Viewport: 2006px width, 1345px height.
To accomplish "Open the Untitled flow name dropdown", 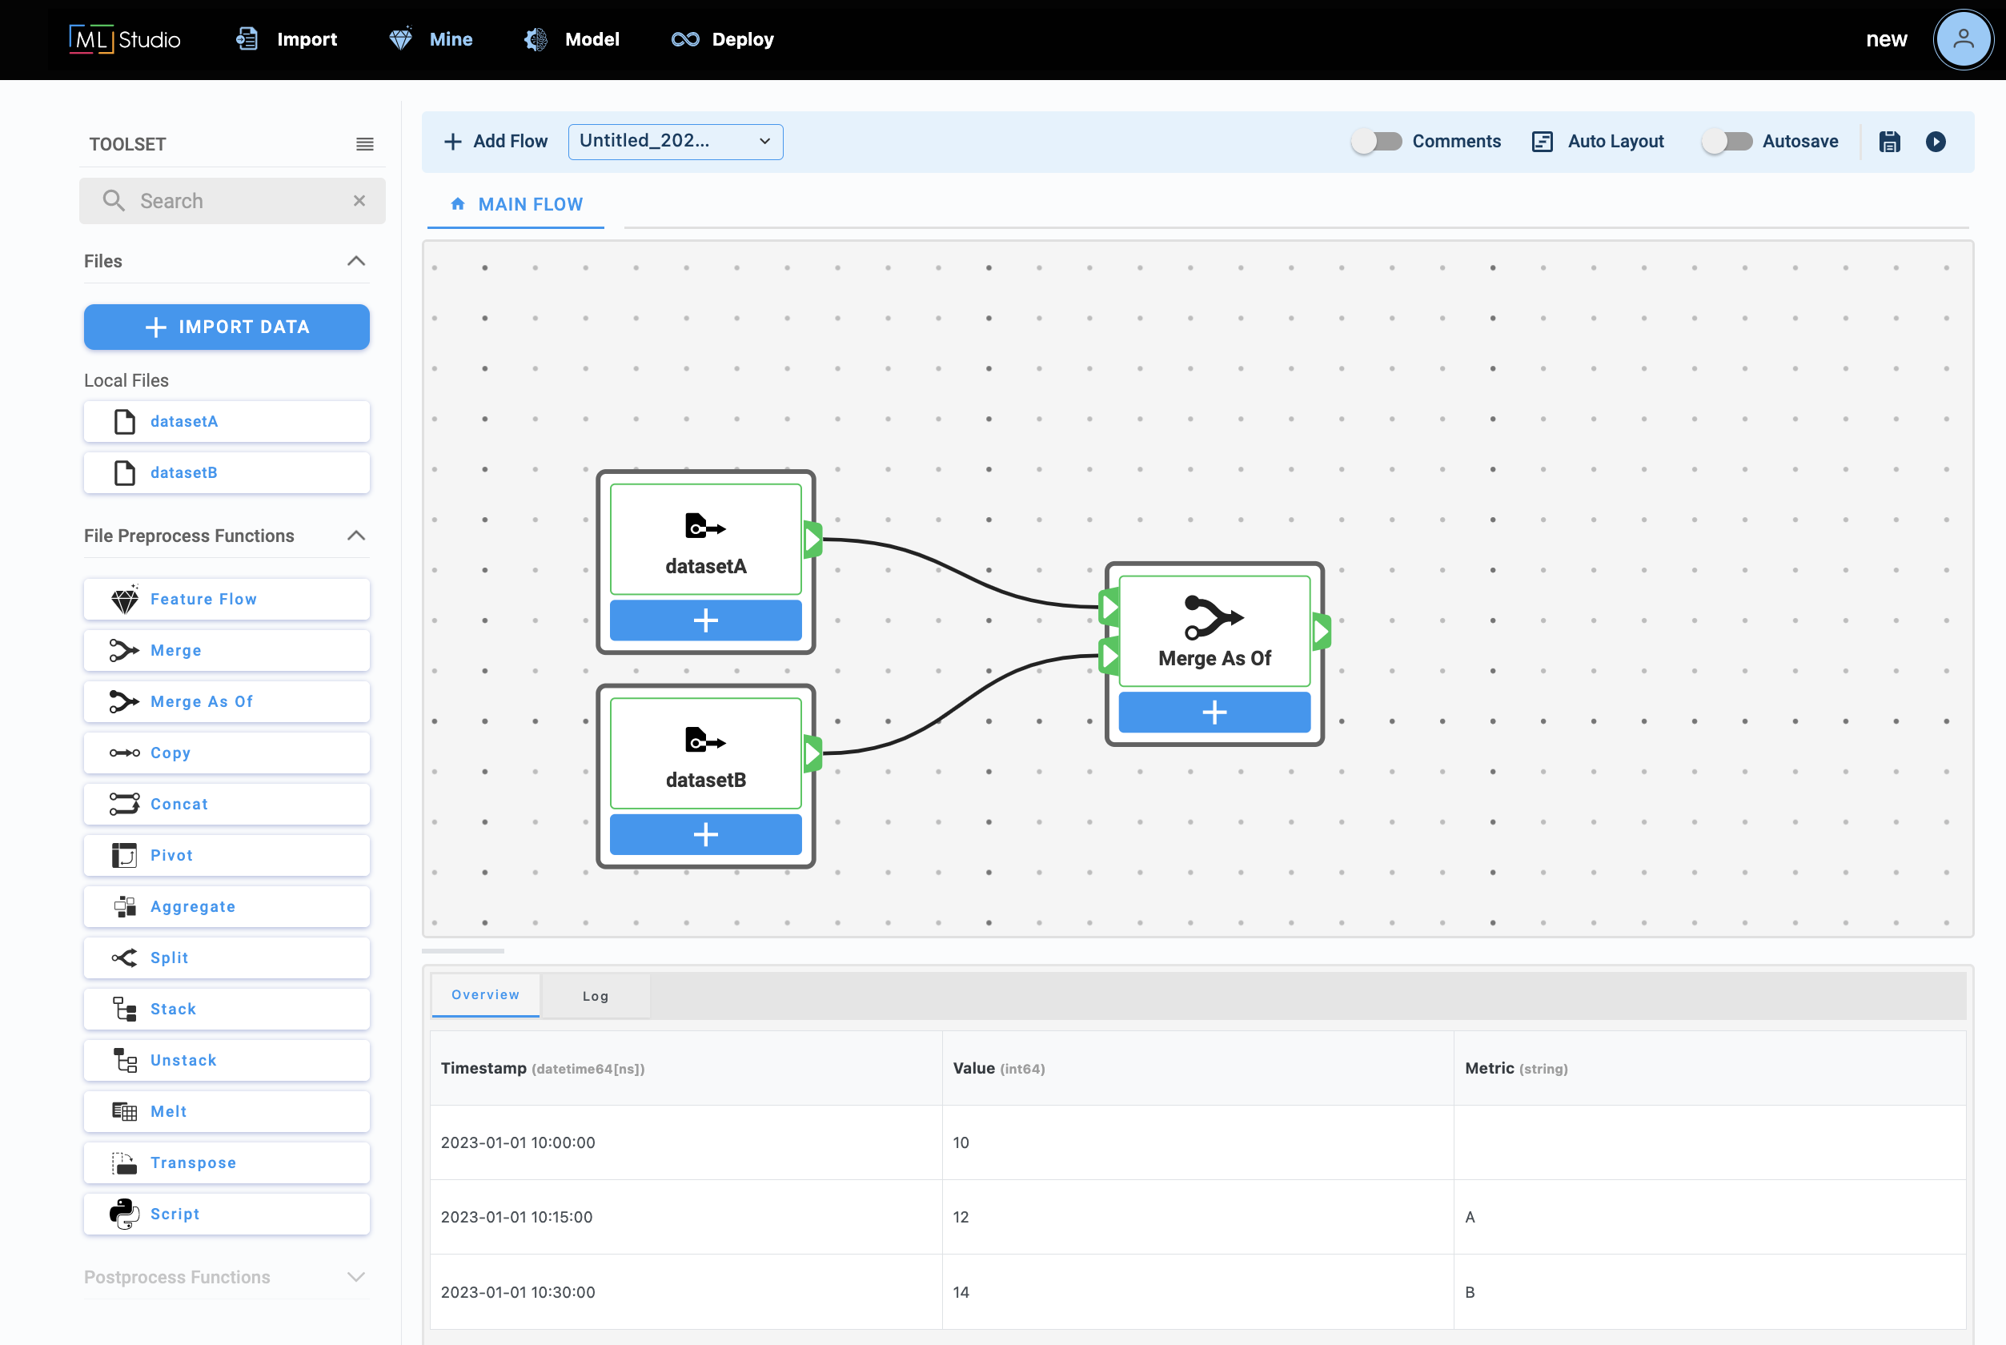I will (675, 142).
